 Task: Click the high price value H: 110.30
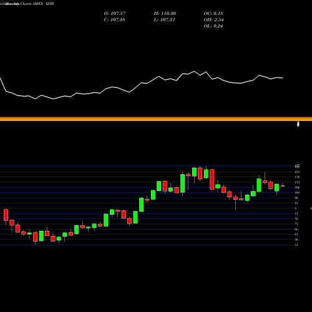click(165, 14)
